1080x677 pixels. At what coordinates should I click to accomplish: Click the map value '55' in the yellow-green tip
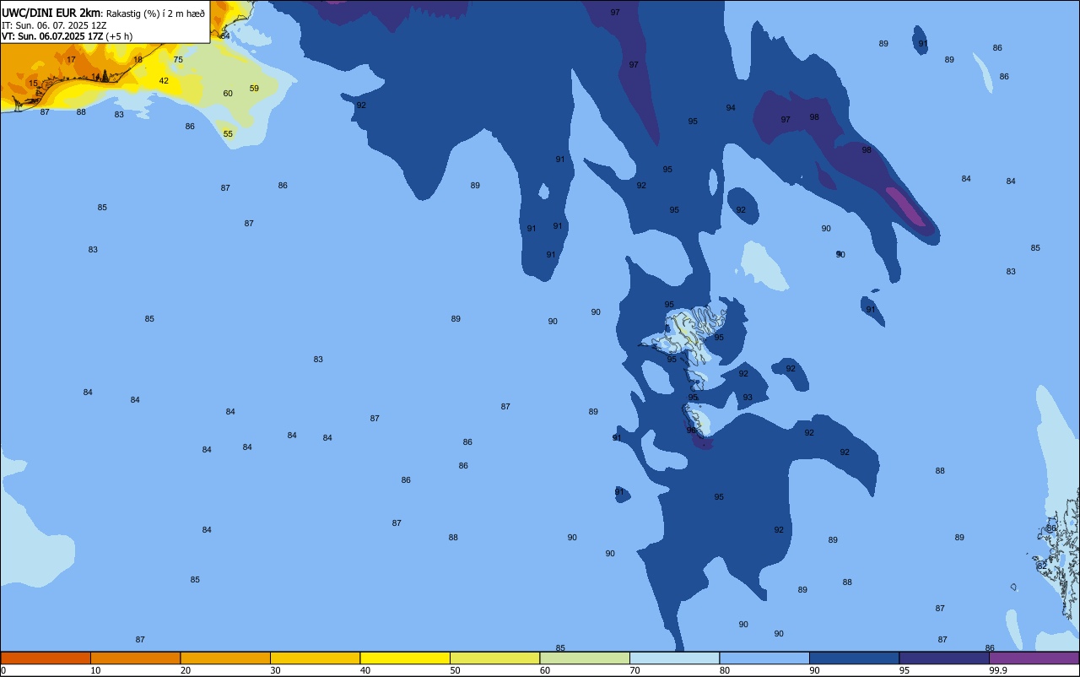tap(228, 133)
